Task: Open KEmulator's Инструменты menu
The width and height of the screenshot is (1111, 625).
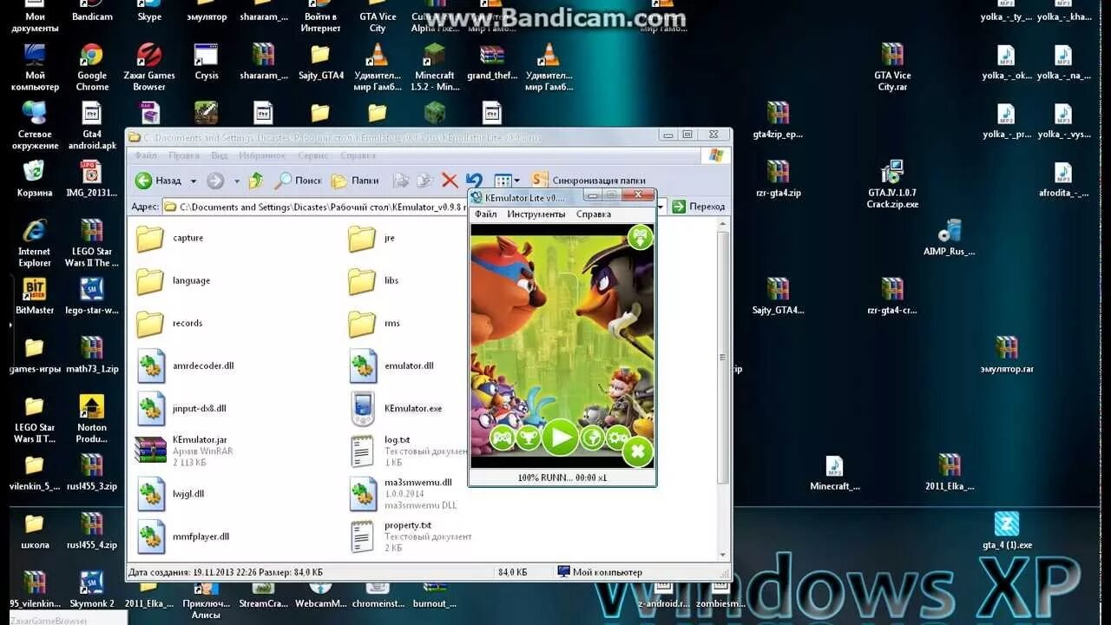Action: pos(536,214)
